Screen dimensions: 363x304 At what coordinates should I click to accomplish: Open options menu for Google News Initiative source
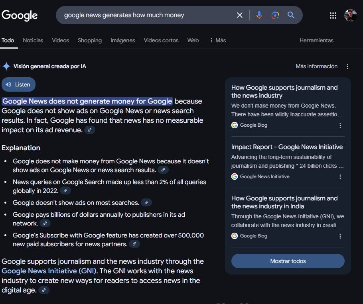(340, 177)
